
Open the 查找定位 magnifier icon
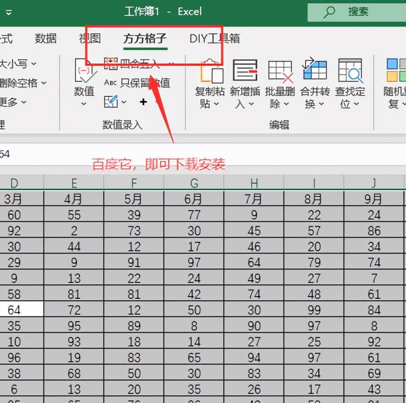tap(350, 71)
